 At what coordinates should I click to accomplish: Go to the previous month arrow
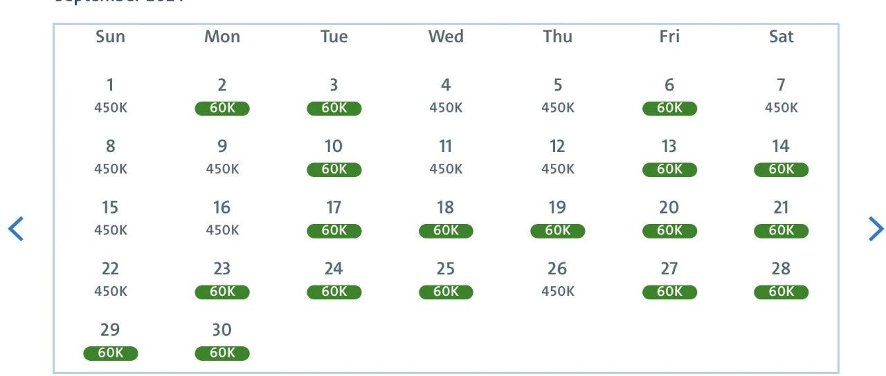tap(16, 229)
